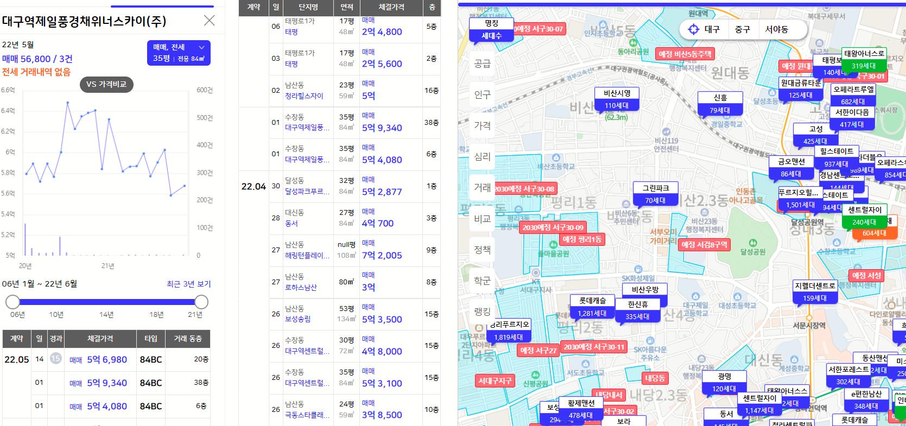Click the 롯데캐슬 1,281세대 marker
Image resolution: width=906 pixels, height=426 pixels.
[x=592, y=307]
